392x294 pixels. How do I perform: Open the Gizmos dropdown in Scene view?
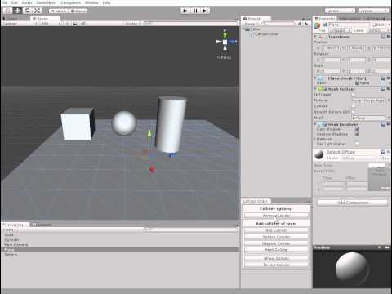131,24
